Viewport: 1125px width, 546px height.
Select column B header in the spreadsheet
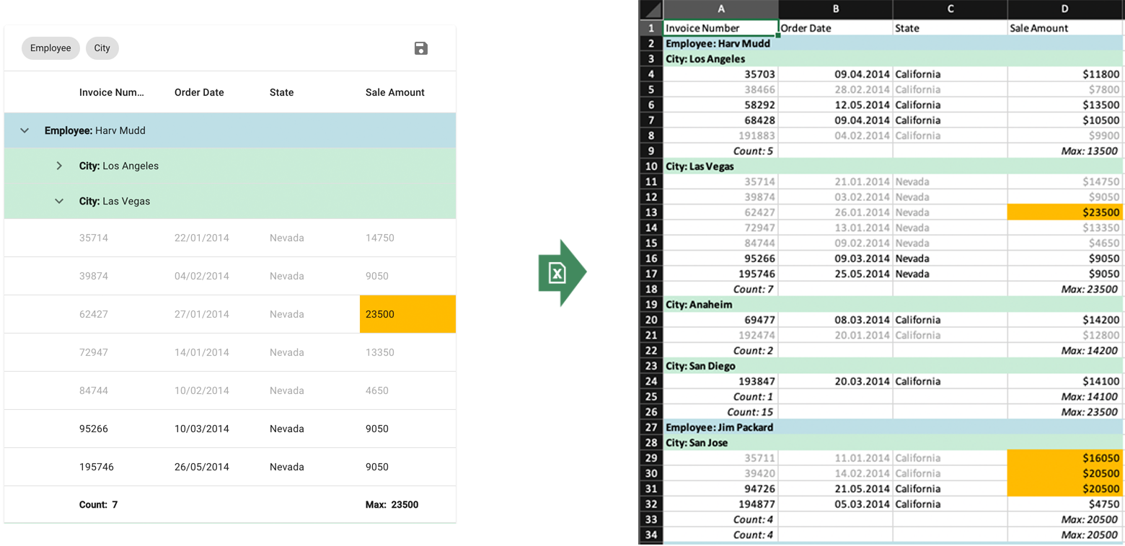(835, 9)
